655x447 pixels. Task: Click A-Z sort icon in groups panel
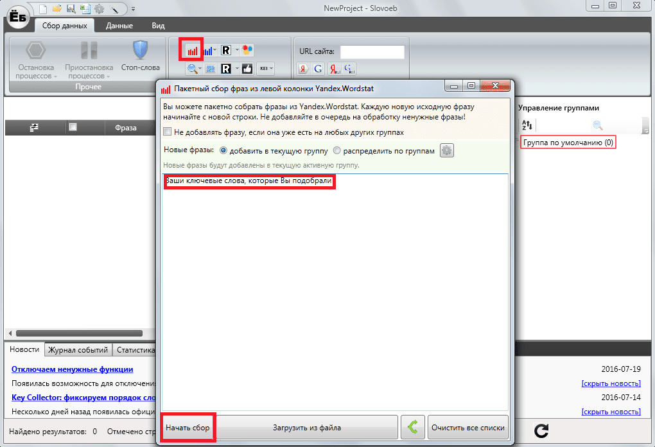(527, 125)
